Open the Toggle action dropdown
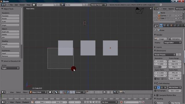Viewport: 185px width, 104px height. tap(10, 68)
